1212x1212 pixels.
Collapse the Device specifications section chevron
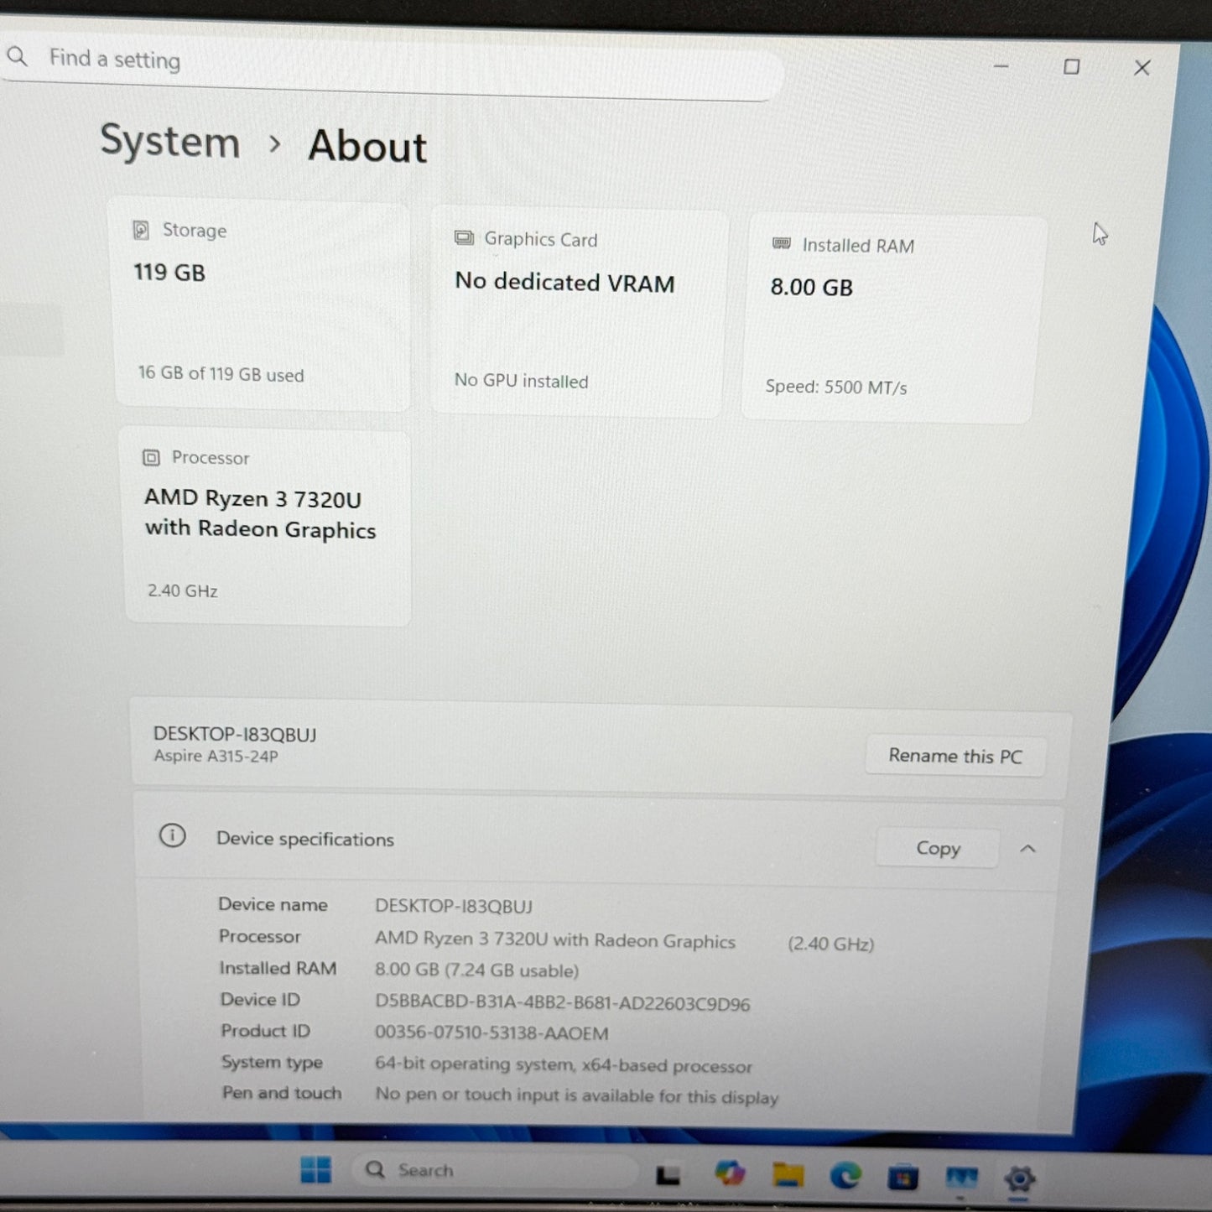[1027, 849]
